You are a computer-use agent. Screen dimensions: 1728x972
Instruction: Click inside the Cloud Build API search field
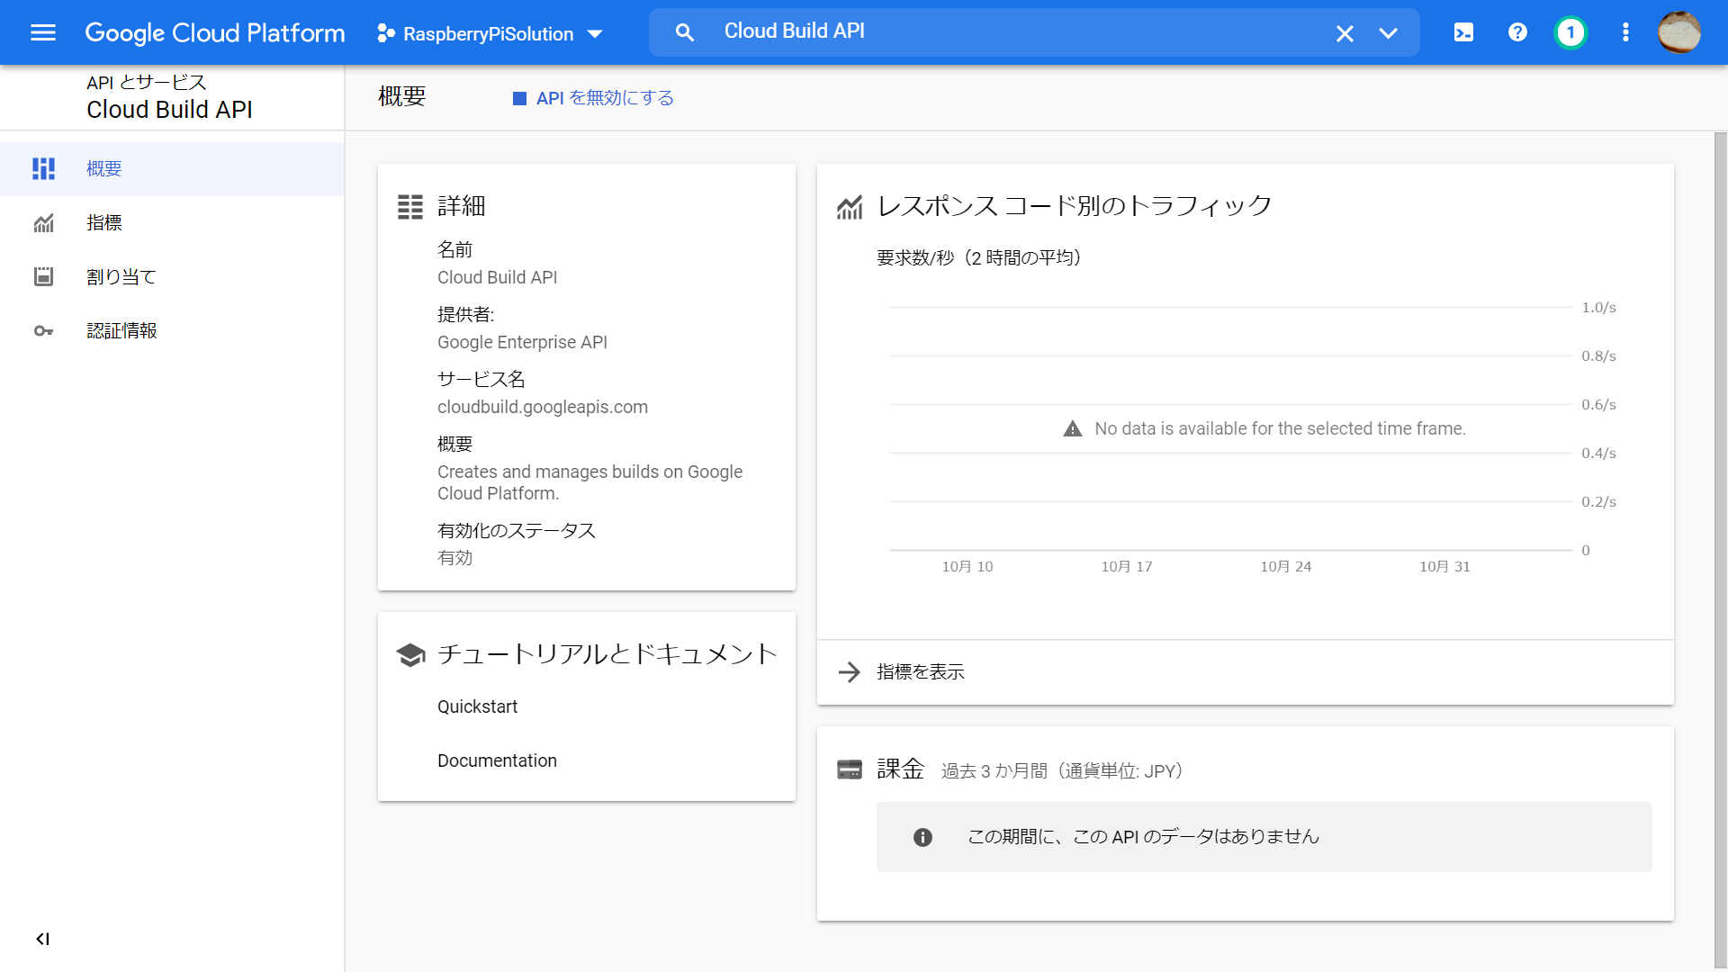point(990,32)
